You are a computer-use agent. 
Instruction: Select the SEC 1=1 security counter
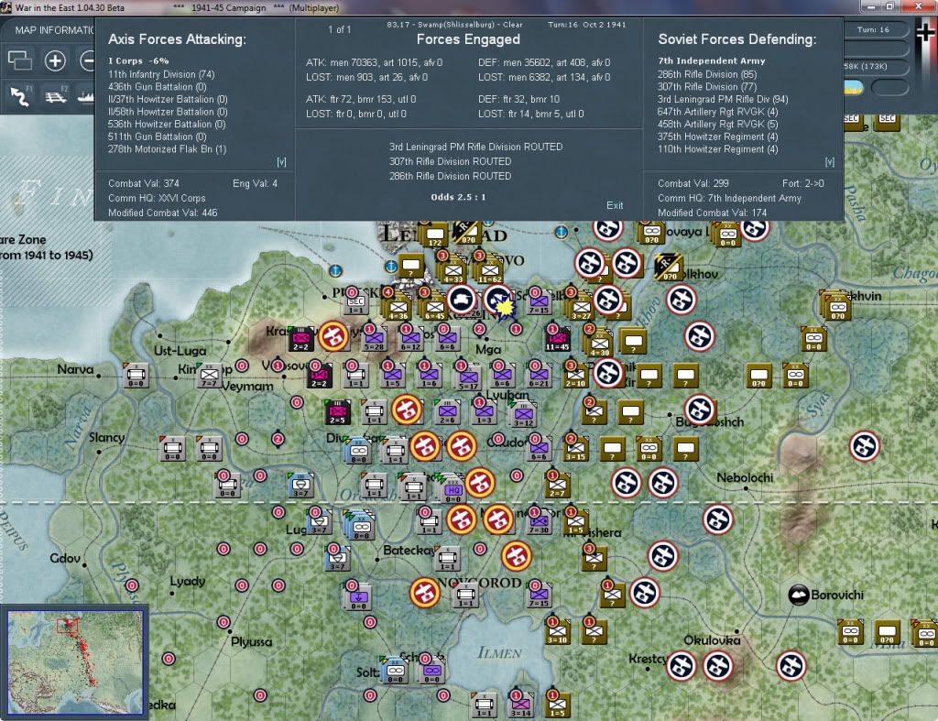[356, 302]
